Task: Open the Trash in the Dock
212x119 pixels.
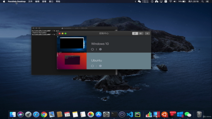Action: click(x=199, y=114)
